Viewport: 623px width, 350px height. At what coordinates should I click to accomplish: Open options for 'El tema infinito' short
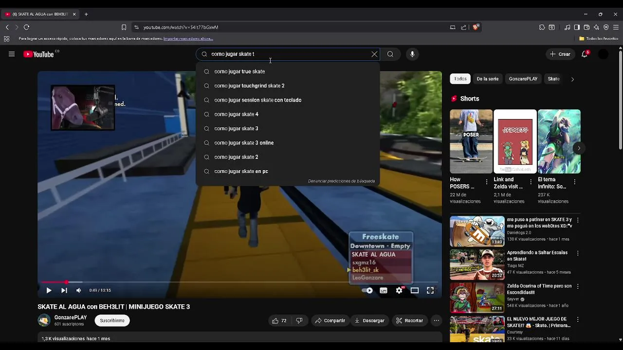pos(575,182)
